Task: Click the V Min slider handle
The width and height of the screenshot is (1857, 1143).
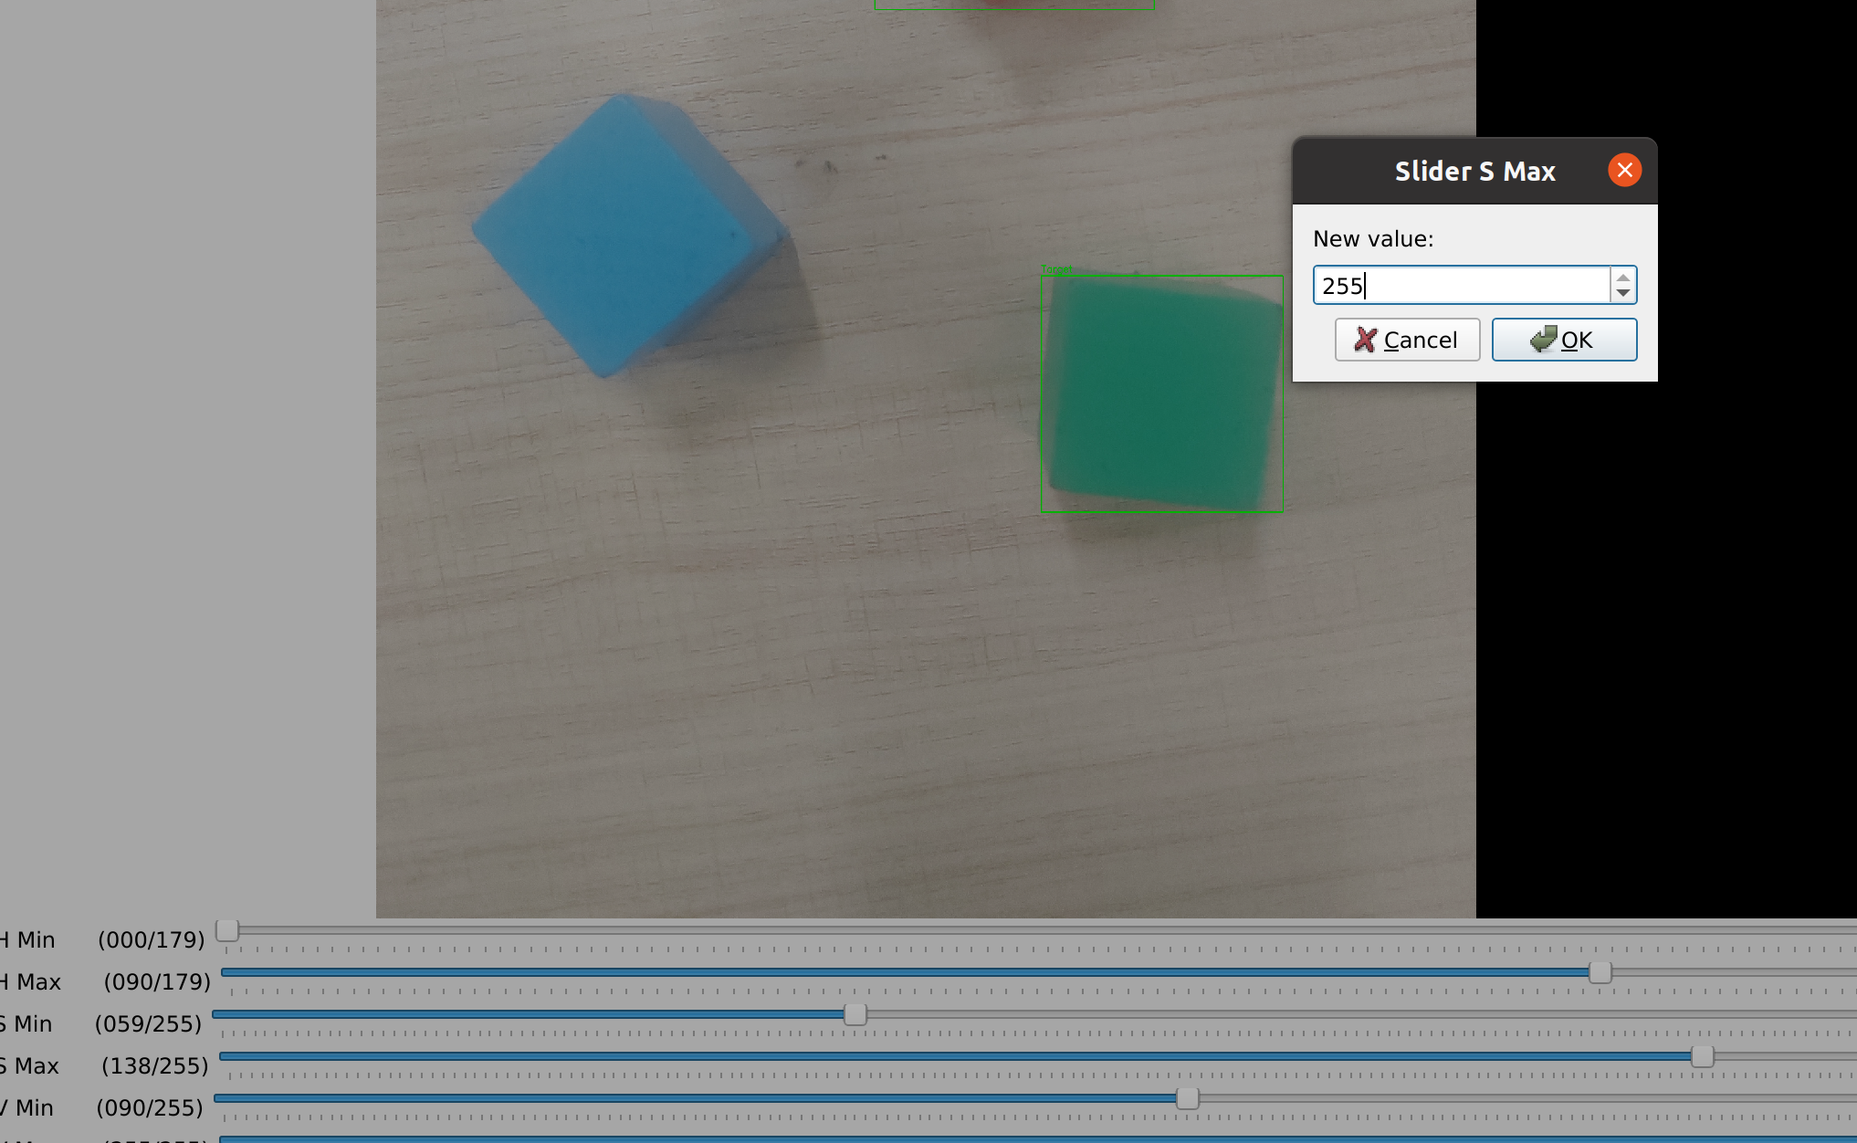Action: (1187, 1098)
